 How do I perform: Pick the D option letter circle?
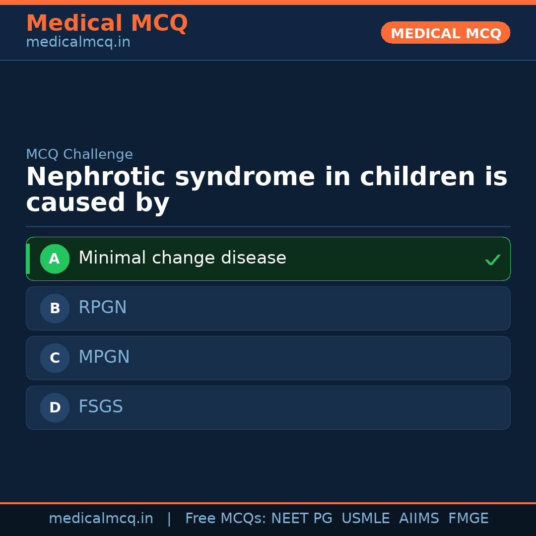[55, 407]
